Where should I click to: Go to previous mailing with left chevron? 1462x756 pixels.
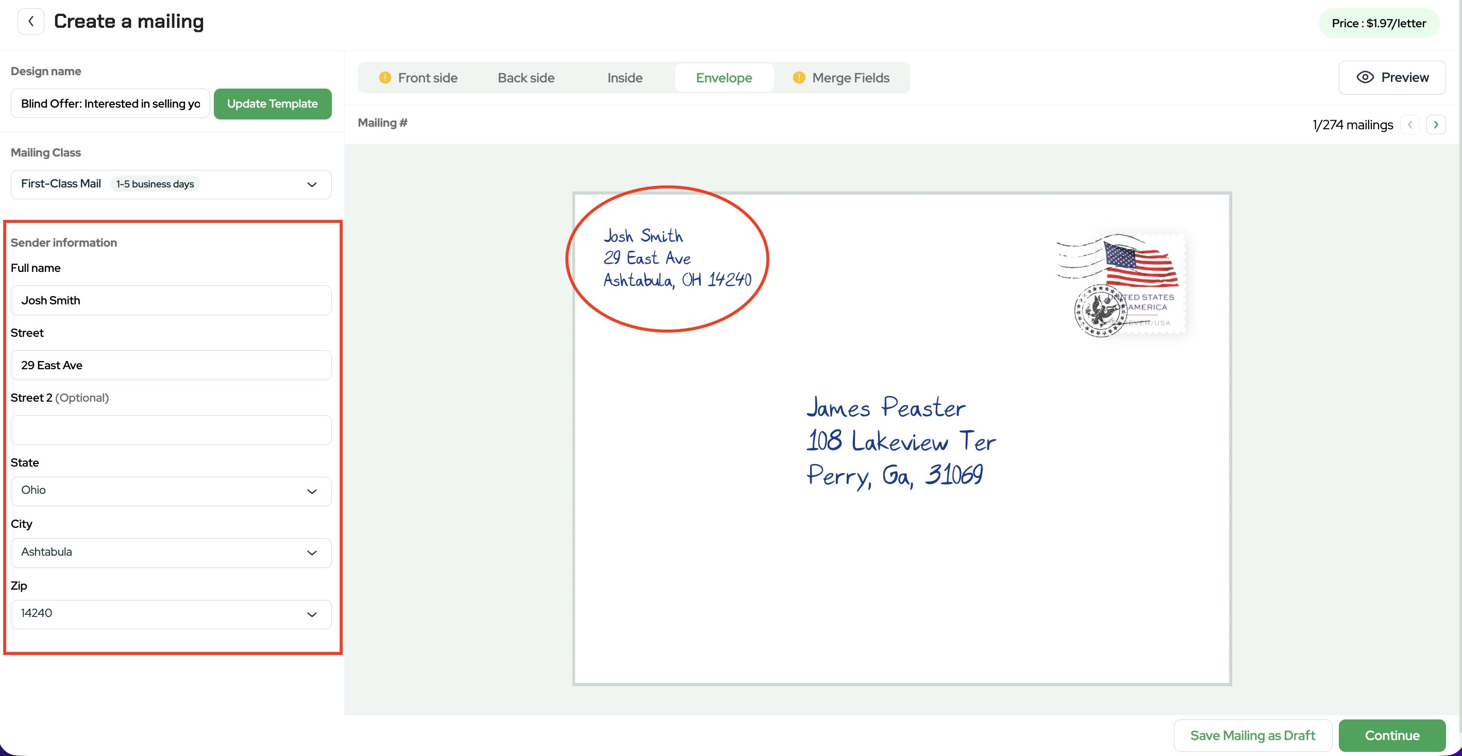(x=1409, y=124)
